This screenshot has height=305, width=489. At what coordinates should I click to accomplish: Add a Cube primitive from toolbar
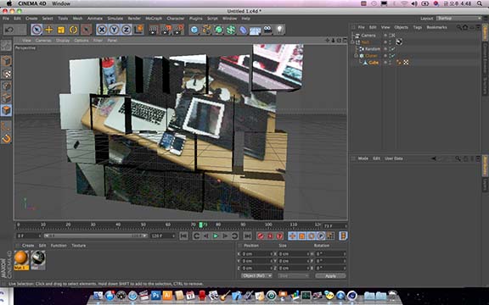(x=194, y=30)
